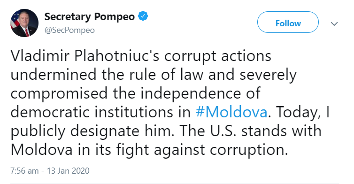The height and width of the screenshot is (184, 354).
Task: Open the #Moldova hashtag link
Action: (231, 112)
